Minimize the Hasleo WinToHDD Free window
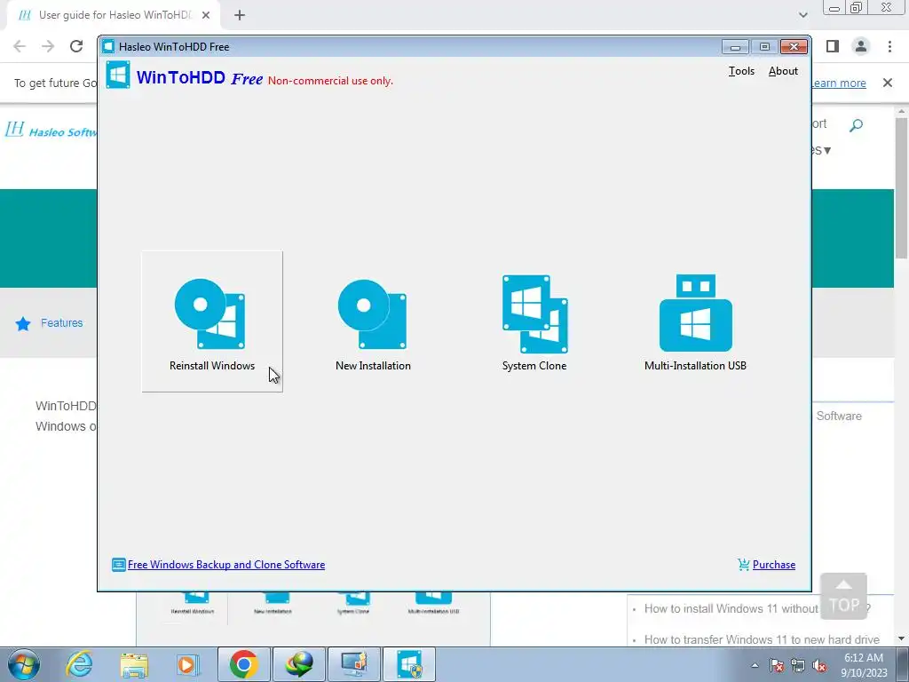 pos(735,46)
